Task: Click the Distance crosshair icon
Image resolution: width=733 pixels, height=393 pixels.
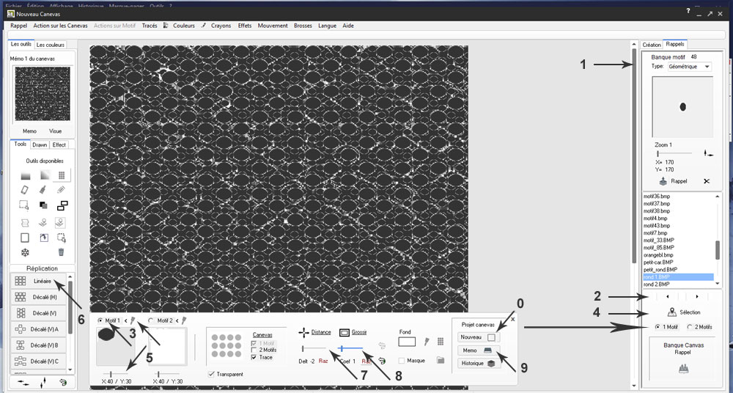Action: (303, 332)
